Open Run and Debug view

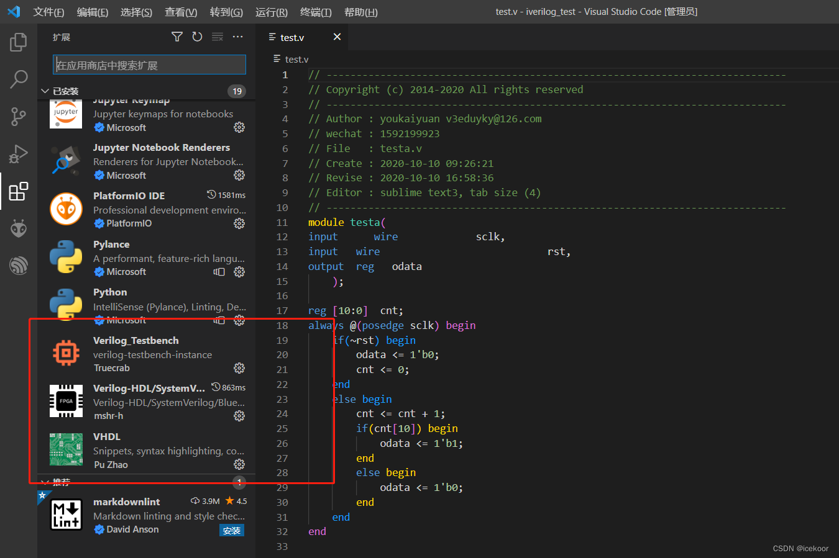coord(19,153)
